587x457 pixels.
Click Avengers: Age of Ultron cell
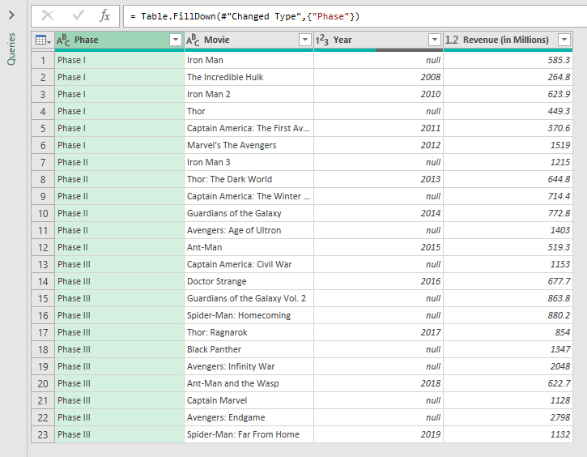coord(249,230)
